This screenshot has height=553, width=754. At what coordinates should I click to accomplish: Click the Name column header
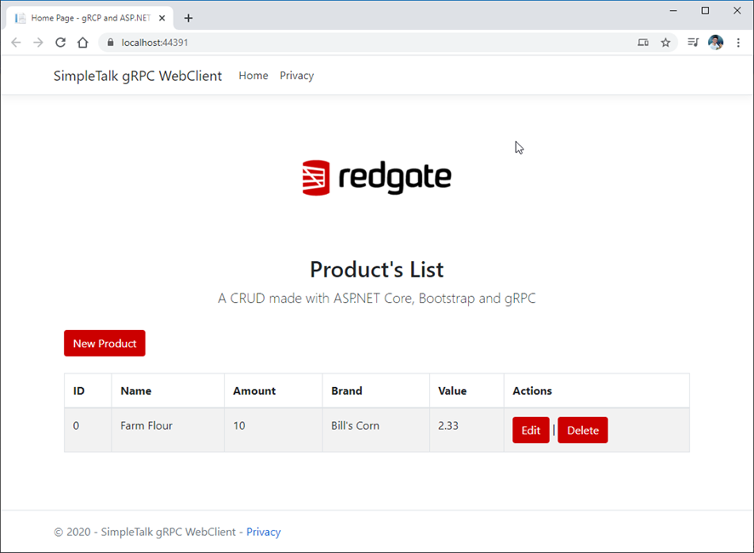[168, 391]
